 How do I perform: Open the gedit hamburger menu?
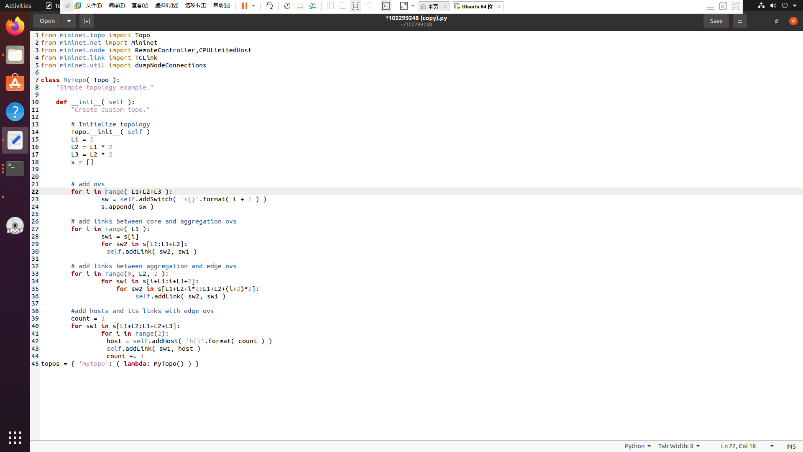click(x=739, y=21)
